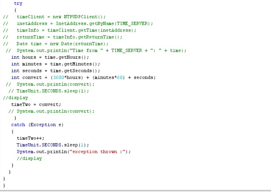Click the first '//display' comment
The width and height of the screenshot is (271, 192).
(x=15, y=98)
